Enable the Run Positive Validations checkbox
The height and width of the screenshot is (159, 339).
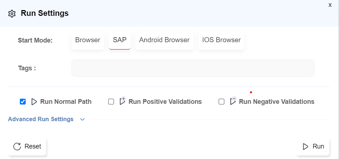pos(111,102)
